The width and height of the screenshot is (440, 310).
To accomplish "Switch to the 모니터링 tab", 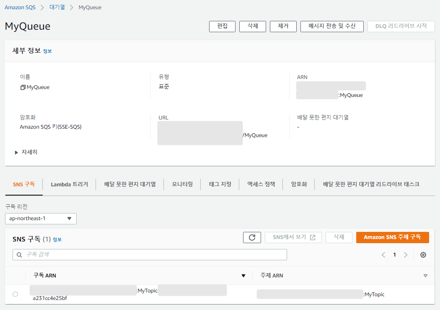I will (x=182, y=184).
